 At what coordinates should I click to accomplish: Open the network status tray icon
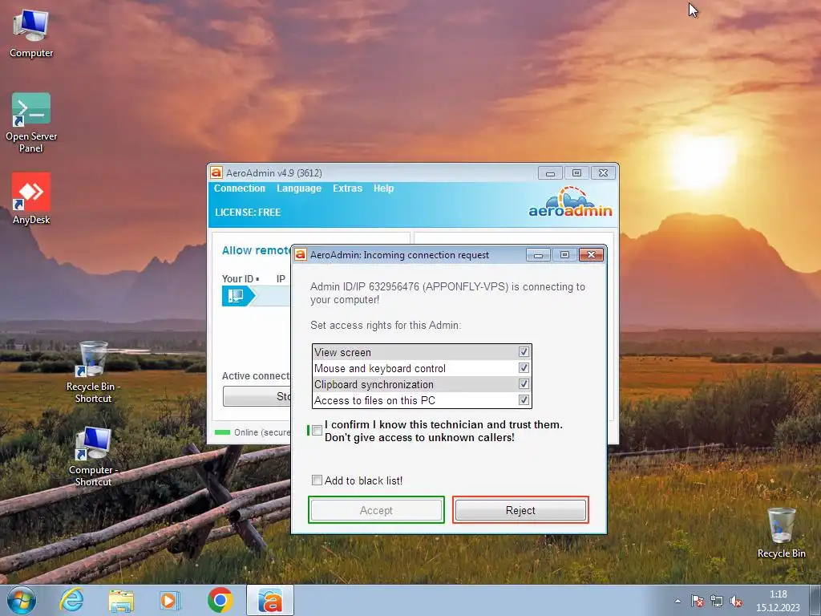(x=716, y=602)
